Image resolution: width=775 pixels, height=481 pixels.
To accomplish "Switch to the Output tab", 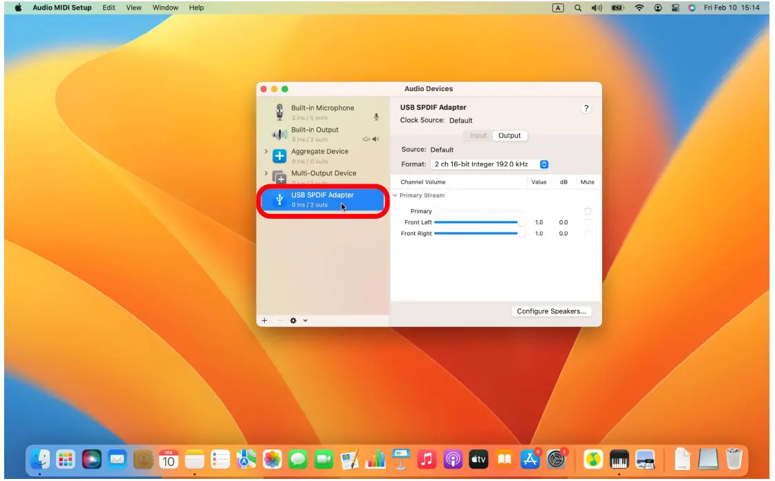I will [510, 136].
